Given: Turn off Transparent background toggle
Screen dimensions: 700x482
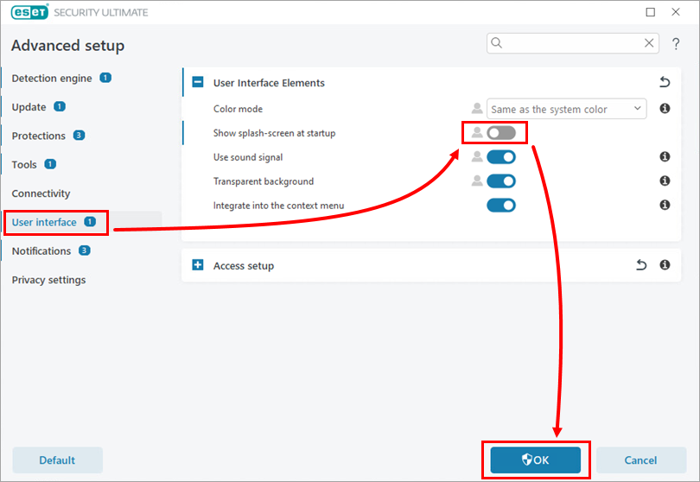Looking at the screenshot, I should (x=501, y=181).
